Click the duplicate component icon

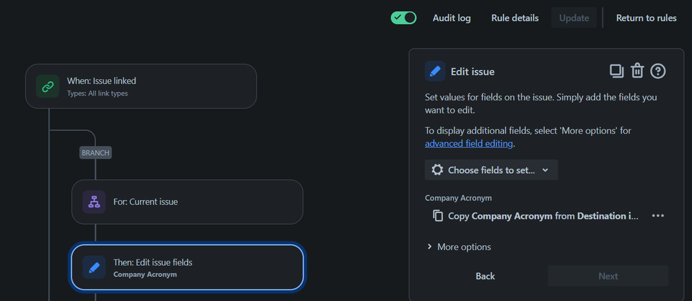pyautogui.click(x=616, y=71)
